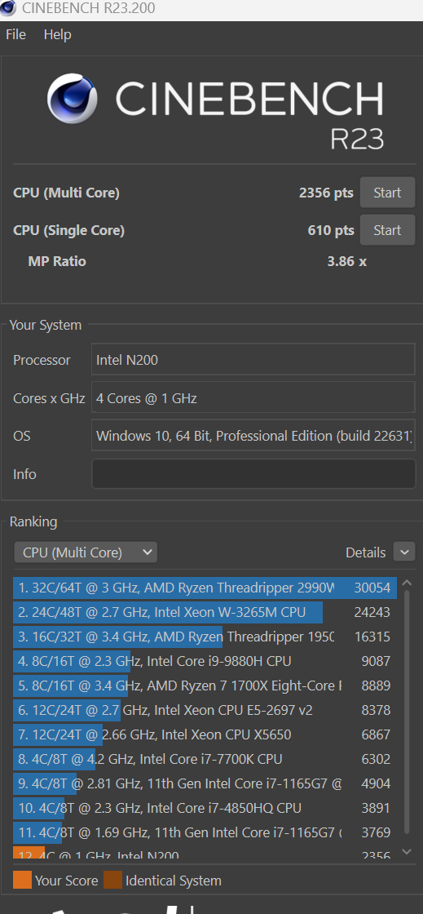Open the File menu
This screenshot has height=914, width=423.
(15, 34)
